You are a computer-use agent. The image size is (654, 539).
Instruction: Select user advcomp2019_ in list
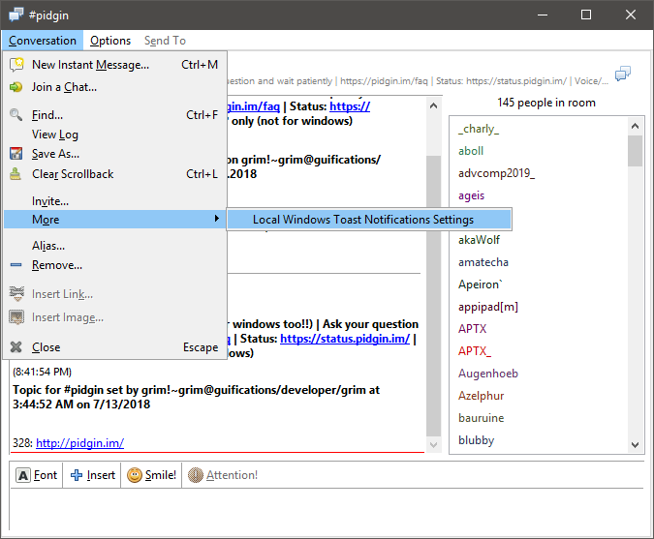click(x=496, y=173)
